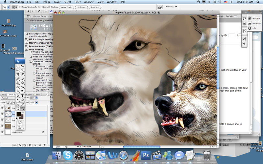
Task: Open document status bar info arrow
Action: click(x=100, y=147)
